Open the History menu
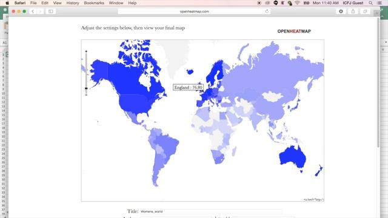 coord(73,3)
